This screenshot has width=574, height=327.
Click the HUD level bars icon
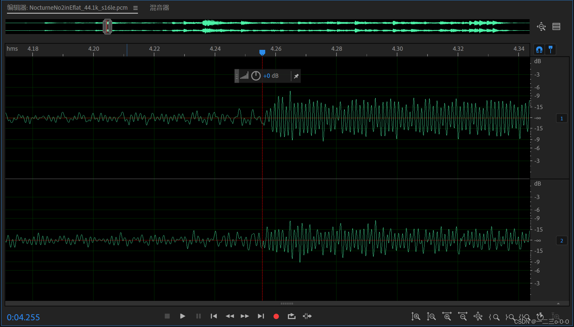pos(244,75)
